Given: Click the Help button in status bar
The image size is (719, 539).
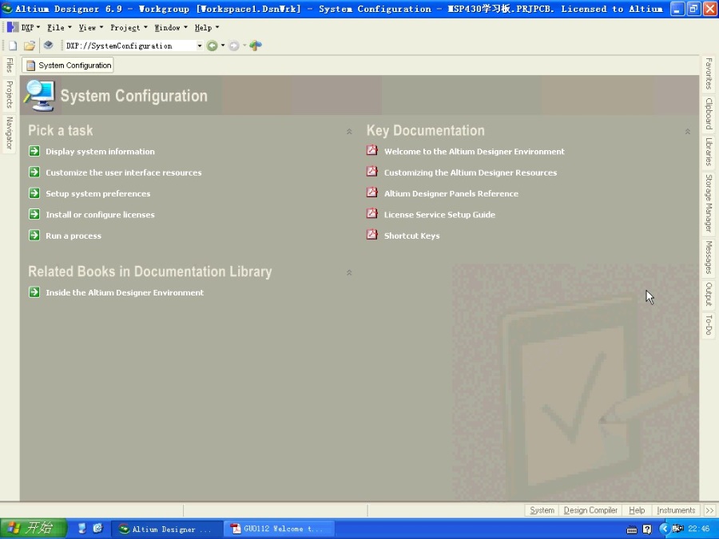Looking at the screenshot, I should click(x=637, y=510).
